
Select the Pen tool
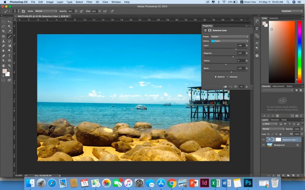point(3,55)
